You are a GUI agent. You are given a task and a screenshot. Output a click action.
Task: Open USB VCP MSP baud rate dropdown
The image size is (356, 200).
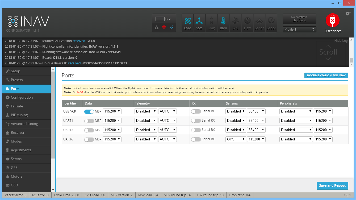112,111
